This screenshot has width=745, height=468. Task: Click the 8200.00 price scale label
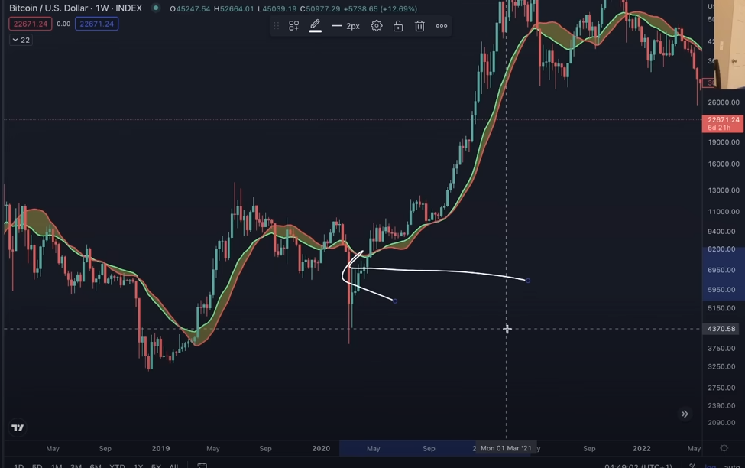[721, 249]
